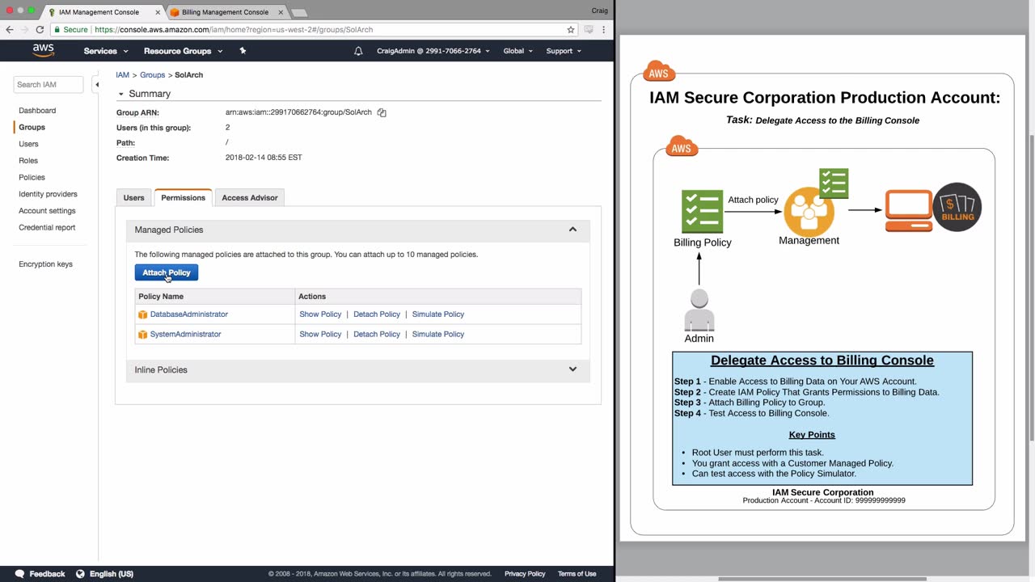The image size is (1035, 582).
Task: Show Policy for SystemAdministrator
Action: [x=320, y=335]
